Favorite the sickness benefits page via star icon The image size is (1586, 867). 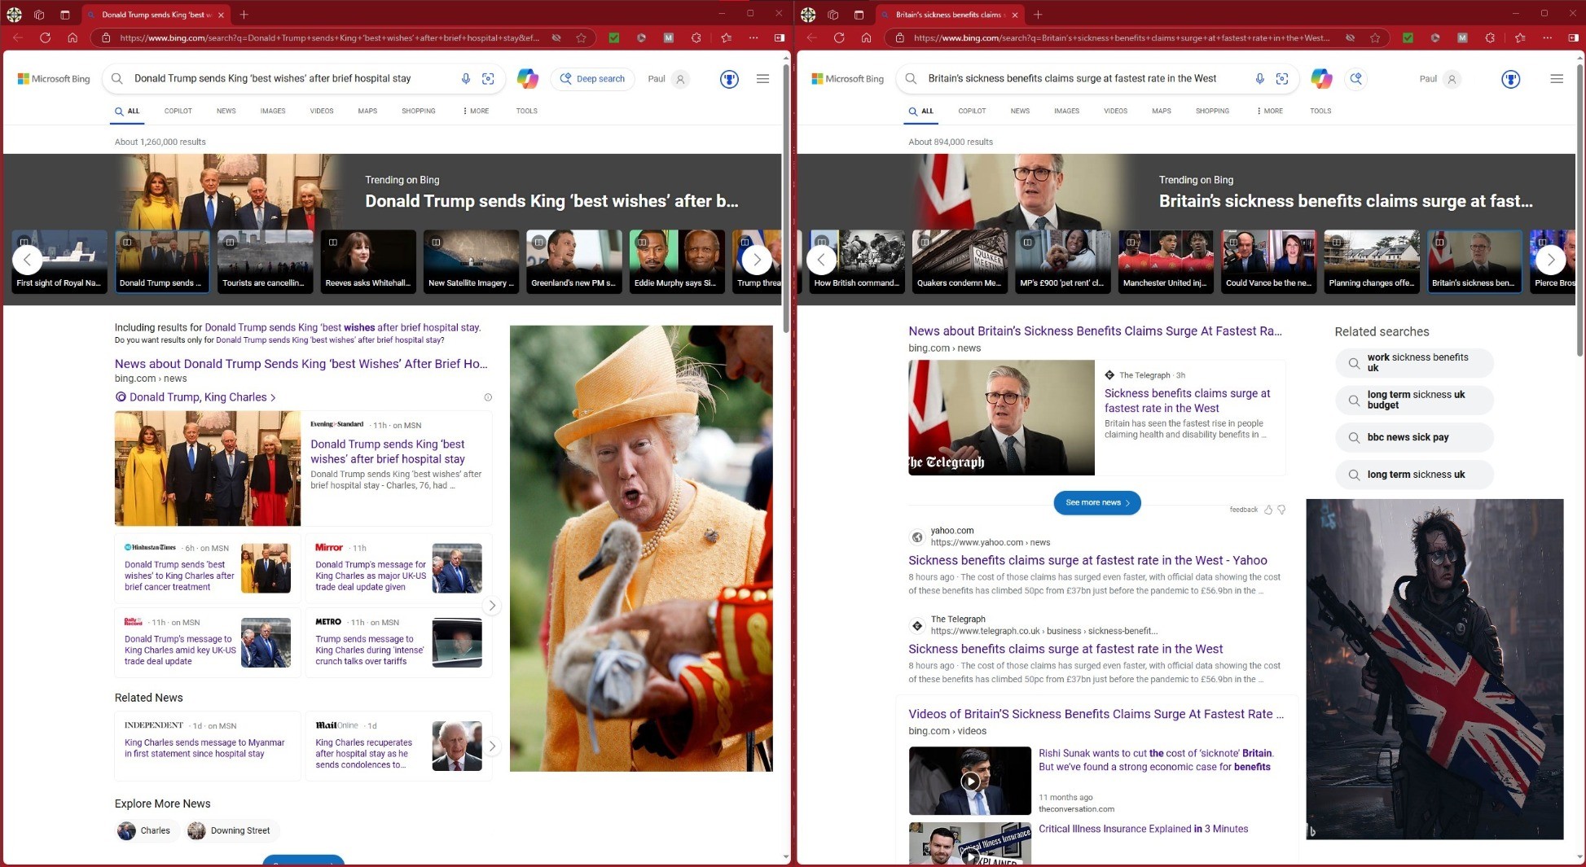(x=1375, y=37)
